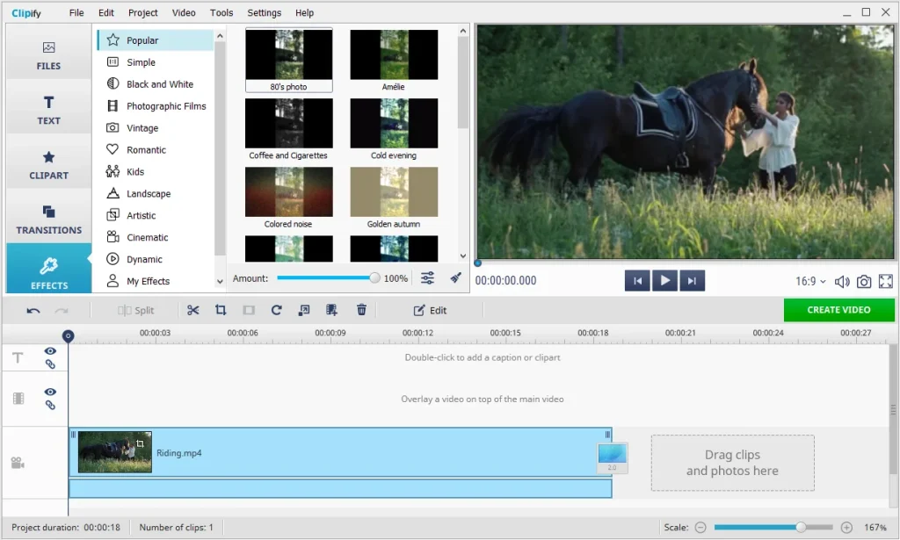This screenshot has height=540, width=900.
Task: Jump to the previous frame
Action: point(637,280)
